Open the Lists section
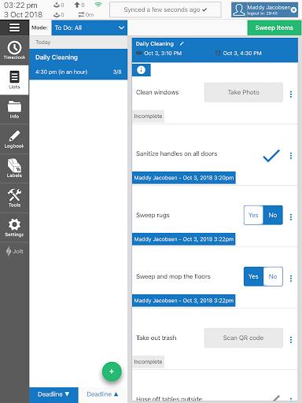Viewport: 302px width, 403px height. click(14, 80)
